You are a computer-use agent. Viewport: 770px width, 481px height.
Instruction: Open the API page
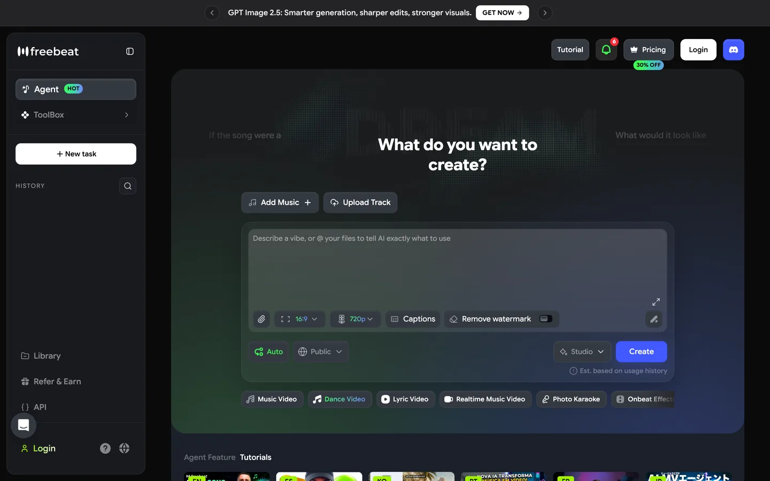(x=76, y=407)
